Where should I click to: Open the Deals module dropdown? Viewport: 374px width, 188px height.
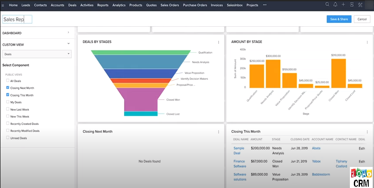[x=37, y=54]
